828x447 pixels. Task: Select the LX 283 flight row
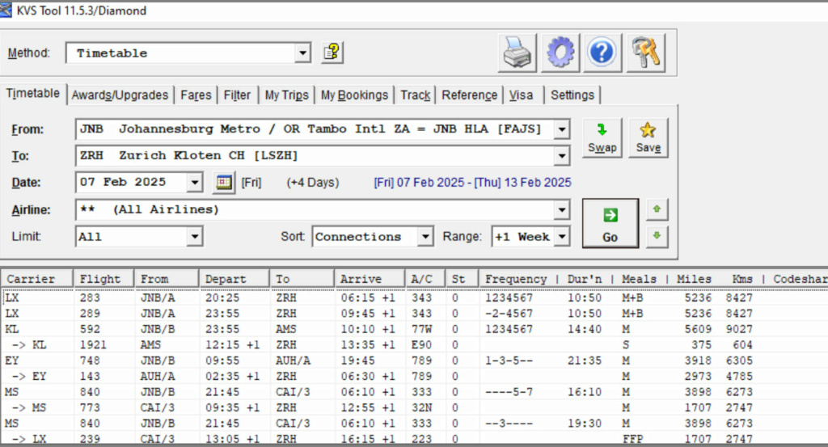pos(414,297)
